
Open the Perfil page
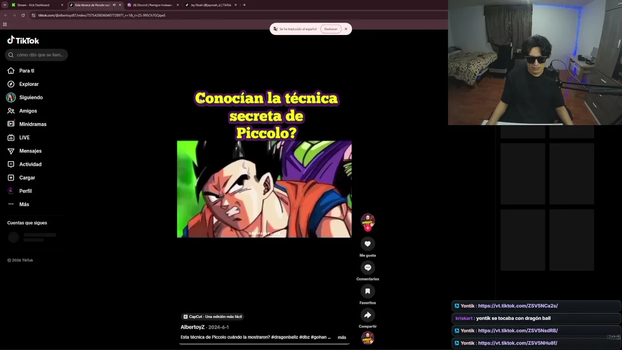pos(19,191)
